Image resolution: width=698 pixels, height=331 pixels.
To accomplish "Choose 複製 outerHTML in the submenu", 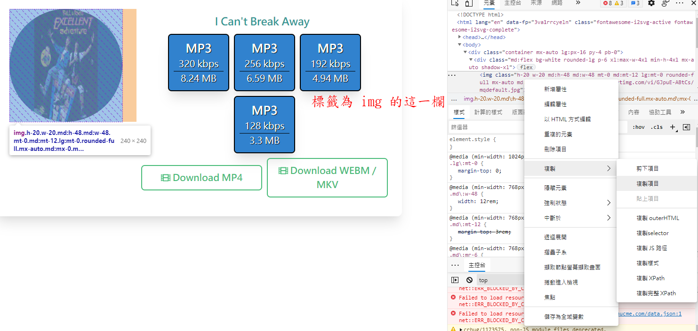I will pos(657,218).
